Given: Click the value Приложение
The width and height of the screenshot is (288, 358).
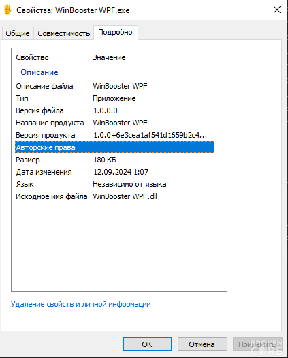Looking at the screenshot, I should click(x=114, y=98).
